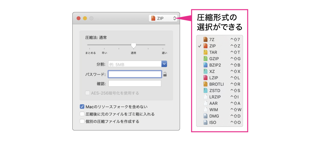Screen dimensions: 320x145
Task: Focus the パスワード input field
Action: coord(135,74)
